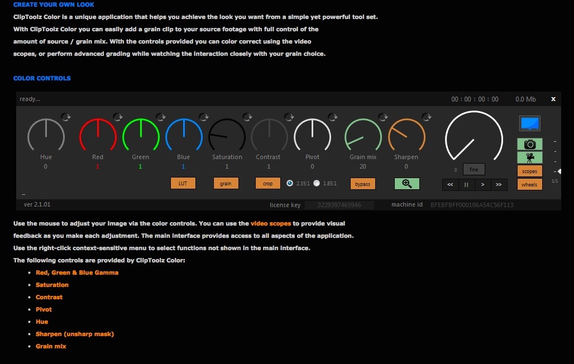Click the crop button
Viewport: 574px width, 364px height.
tap(268, 183)
